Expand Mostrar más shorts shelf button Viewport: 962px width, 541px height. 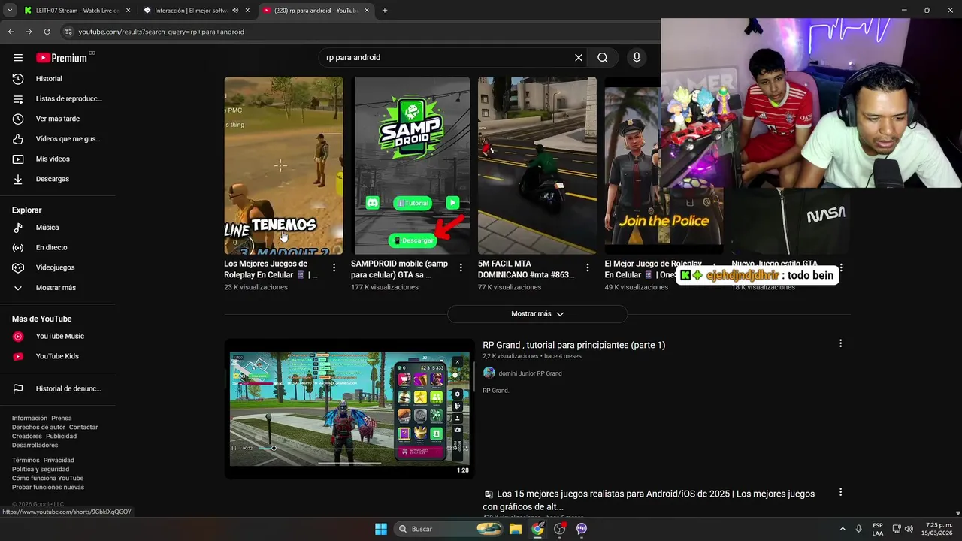[537, 314]
